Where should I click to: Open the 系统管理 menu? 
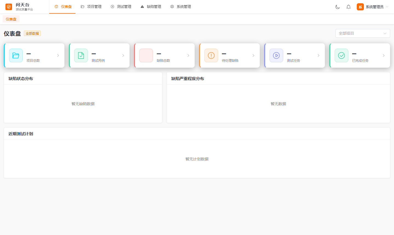click(x=181, y=7)
